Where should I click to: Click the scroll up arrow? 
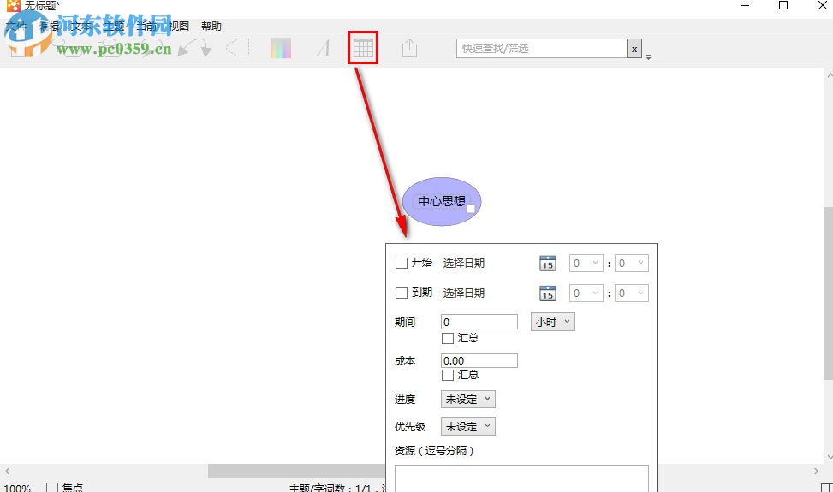coord(830,75)
